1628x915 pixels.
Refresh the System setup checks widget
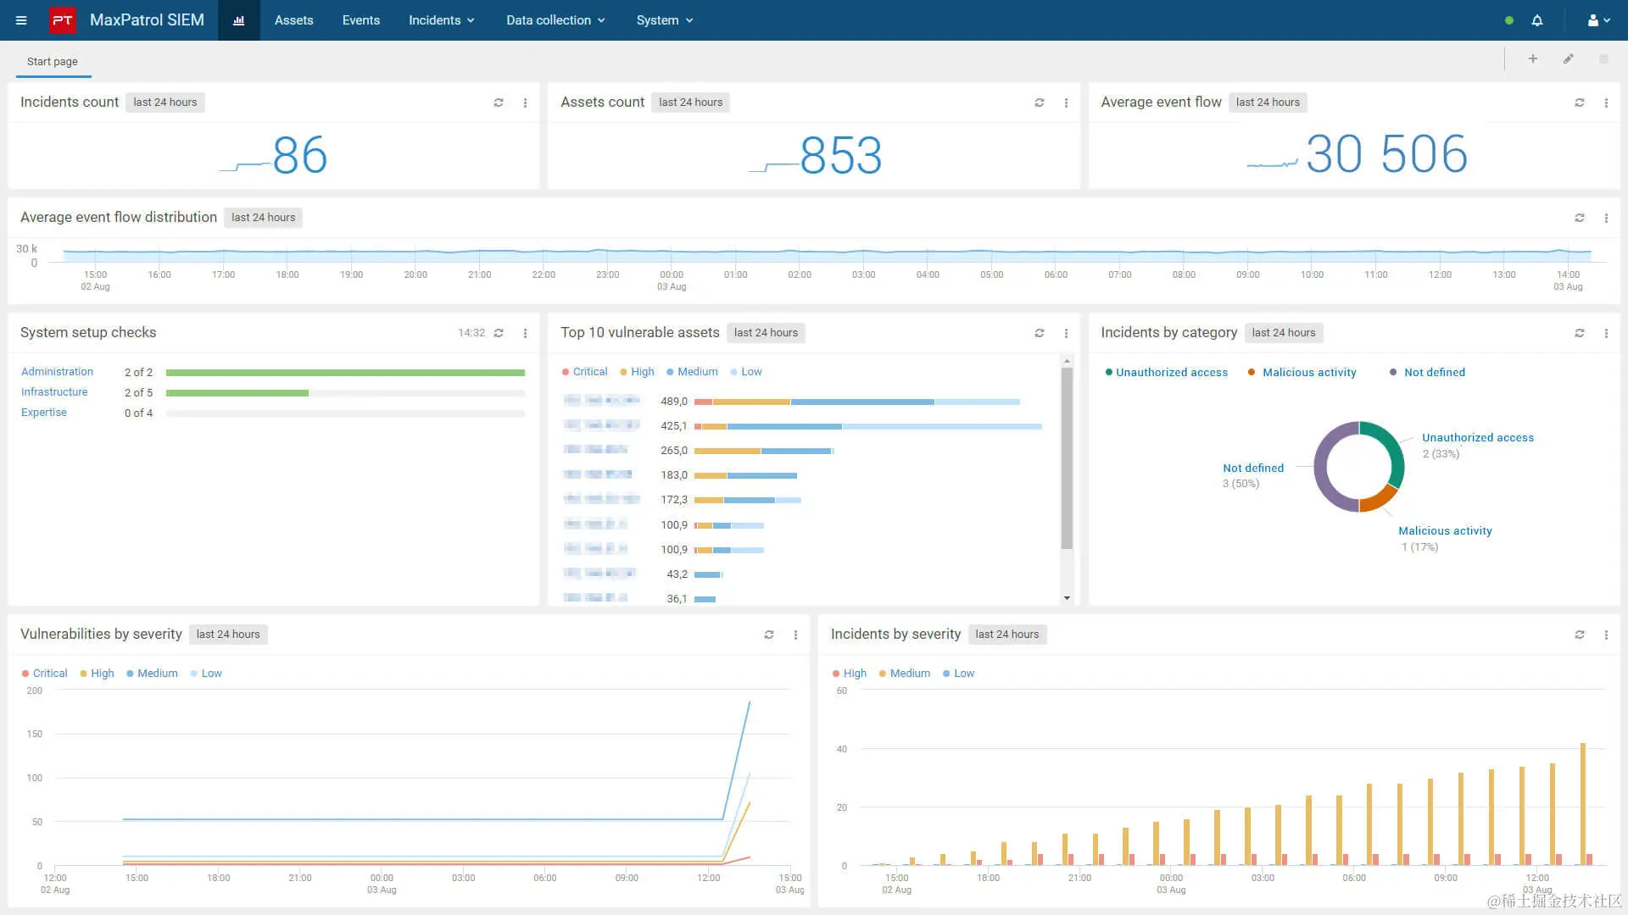[499, 333]
